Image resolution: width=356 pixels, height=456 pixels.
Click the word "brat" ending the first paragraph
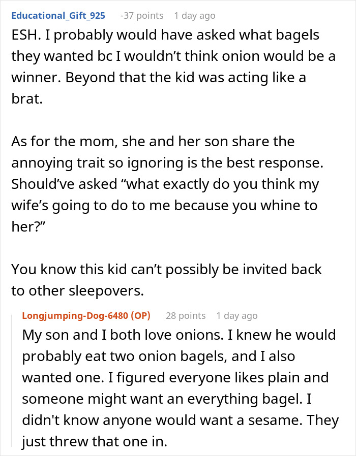tap(25, 100)
